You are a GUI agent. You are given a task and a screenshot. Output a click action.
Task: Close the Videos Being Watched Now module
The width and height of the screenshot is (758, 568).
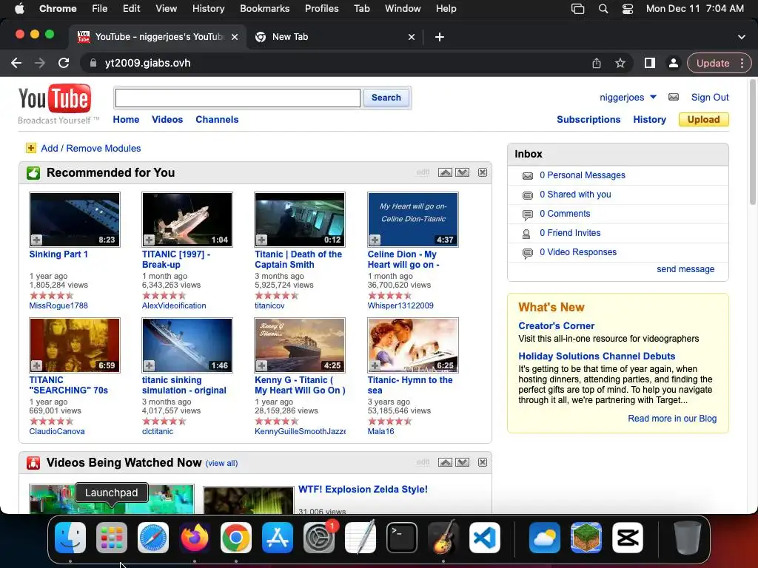click(x=483, y=462)
